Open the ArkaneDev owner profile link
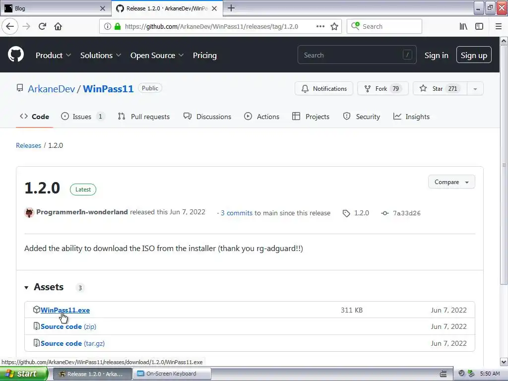 pos(51,89)
